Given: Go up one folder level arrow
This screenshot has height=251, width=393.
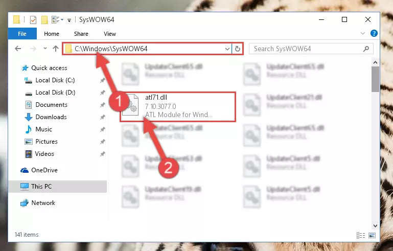Looking at the screenshot, I should point(56,49).
